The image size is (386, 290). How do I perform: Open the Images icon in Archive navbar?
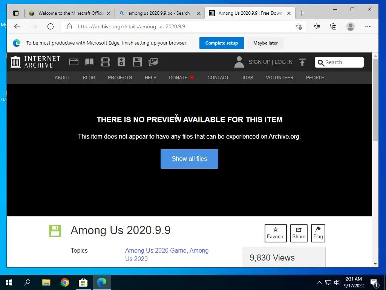pyautogui.click(x=153, y=62)
